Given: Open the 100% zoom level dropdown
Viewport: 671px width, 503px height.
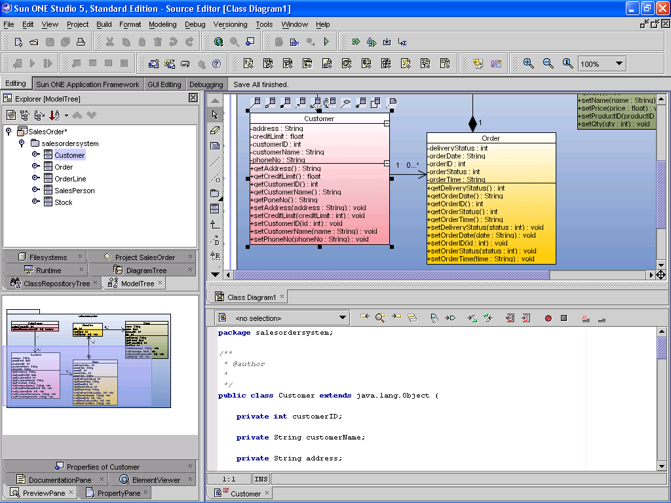Looking at the screenshot, I should [619, 64].
